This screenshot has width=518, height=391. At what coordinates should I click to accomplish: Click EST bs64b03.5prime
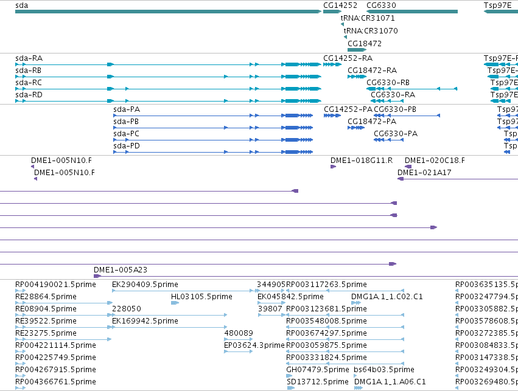[x=355, y=376]
